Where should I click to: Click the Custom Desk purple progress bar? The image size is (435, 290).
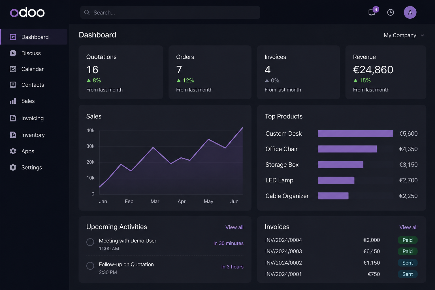pyautogui.click(x=355, y=134)
